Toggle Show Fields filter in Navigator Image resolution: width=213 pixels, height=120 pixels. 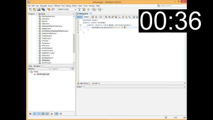35,114
